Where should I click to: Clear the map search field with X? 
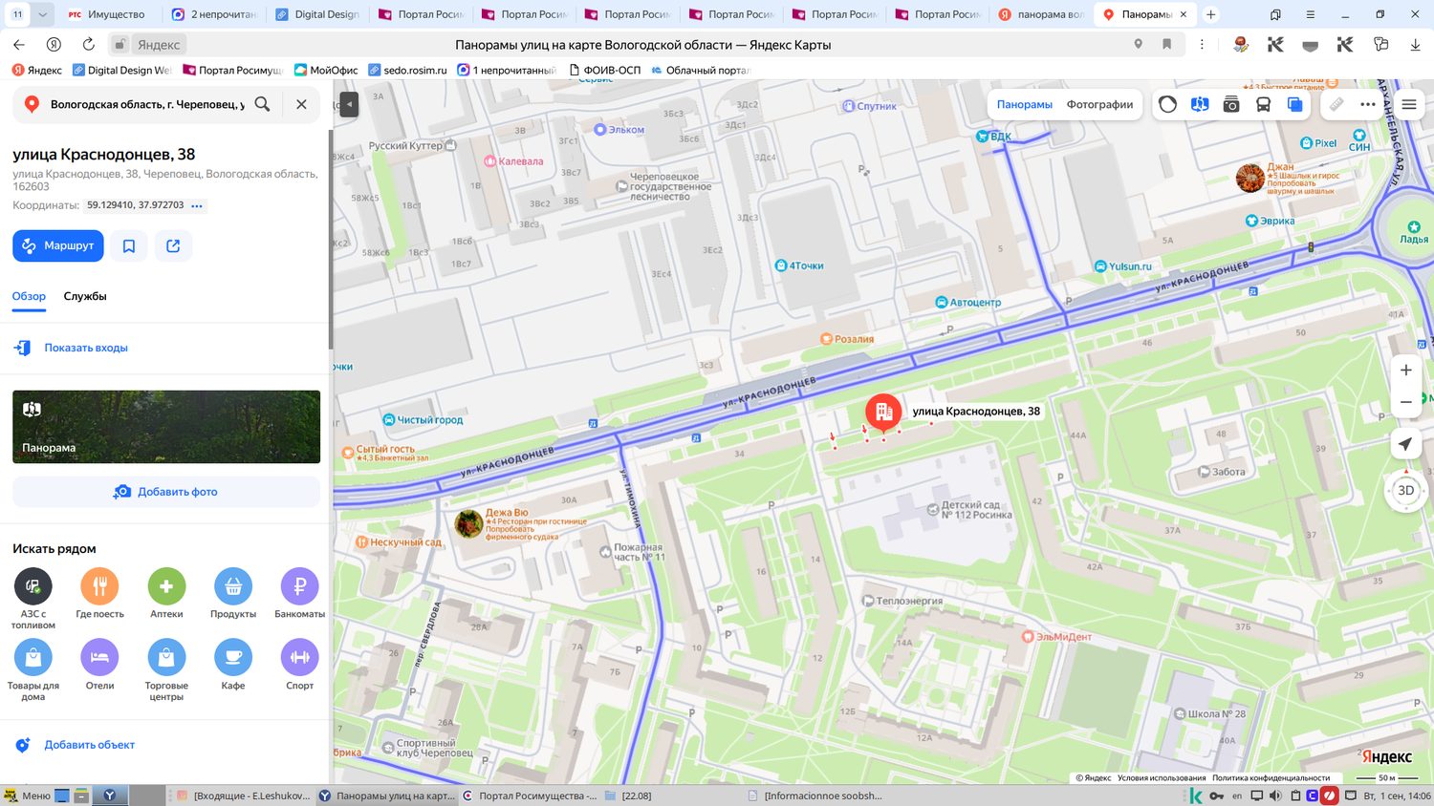click(x=301, y=104)
